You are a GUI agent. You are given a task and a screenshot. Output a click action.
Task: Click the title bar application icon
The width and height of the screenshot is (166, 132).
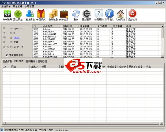click(x=2, y=3)
